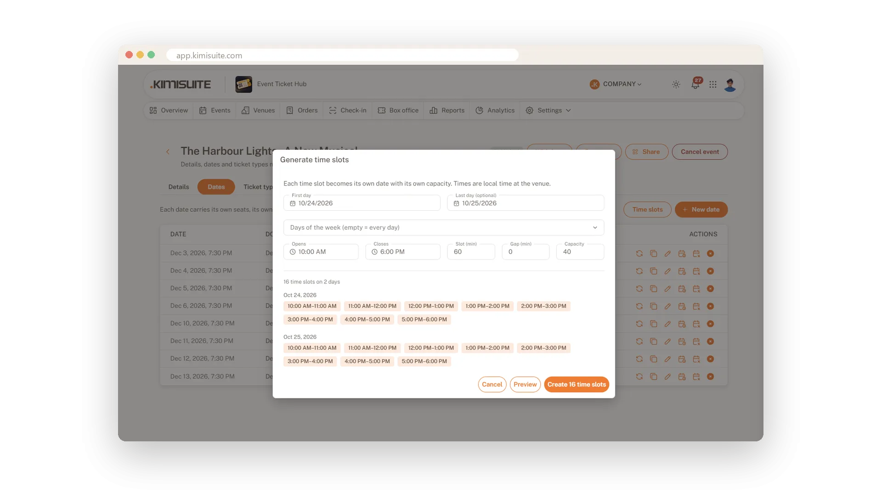Open the apps grid icon
Image resolution: width=882 pixels, height=496 pixels.
click(x=713, y=85)
